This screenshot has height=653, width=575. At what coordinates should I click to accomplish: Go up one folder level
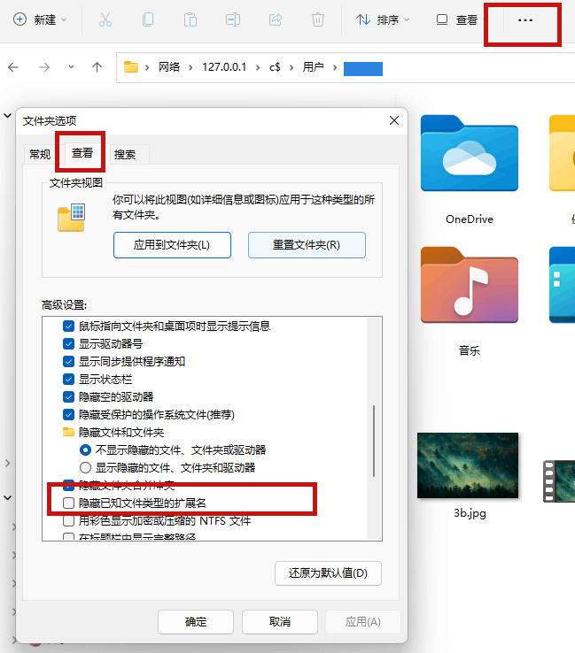tap(97, 67)
